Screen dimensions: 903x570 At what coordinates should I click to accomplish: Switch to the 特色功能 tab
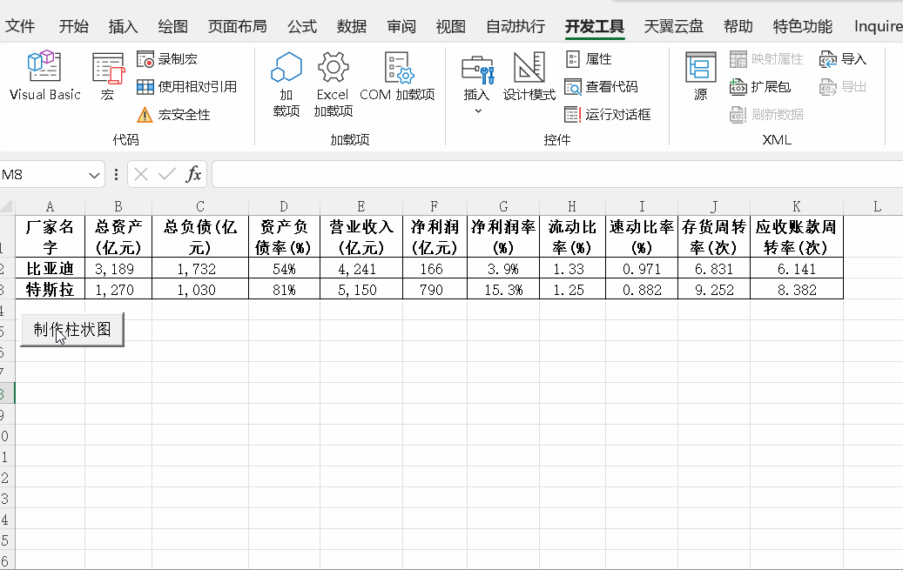(x=803, y=26)
